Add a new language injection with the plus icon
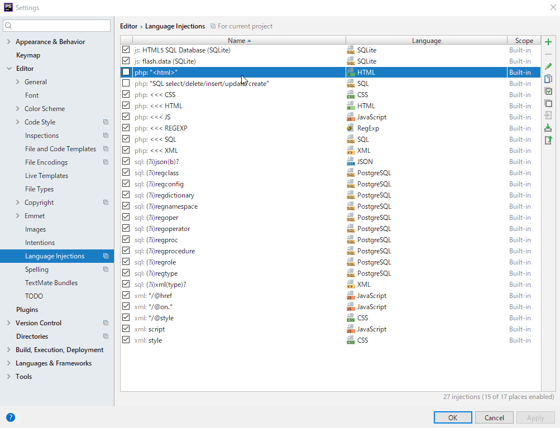 [x=548, y=41]
